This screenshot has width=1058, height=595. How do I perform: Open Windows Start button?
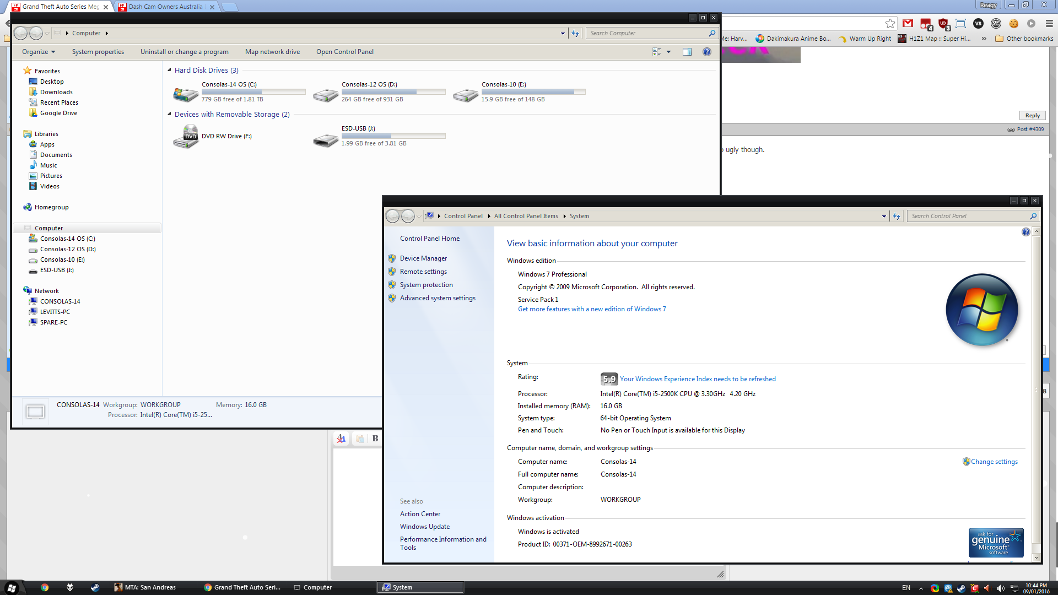12,587
